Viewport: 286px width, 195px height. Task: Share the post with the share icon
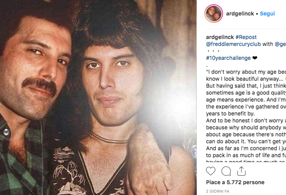(x=241, y=171)
